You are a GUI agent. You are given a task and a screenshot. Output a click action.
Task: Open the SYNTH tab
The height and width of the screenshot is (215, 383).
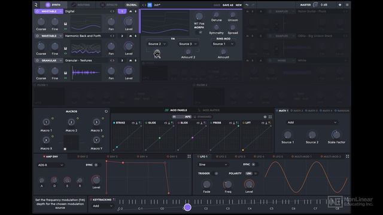click(53, 5)
